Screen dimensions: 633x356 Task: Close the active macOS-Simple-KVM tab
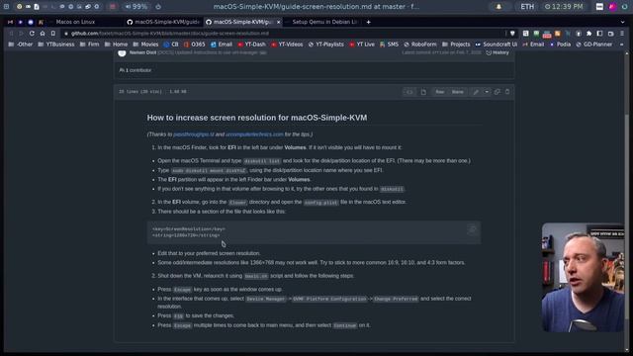[x=279, y=22]
